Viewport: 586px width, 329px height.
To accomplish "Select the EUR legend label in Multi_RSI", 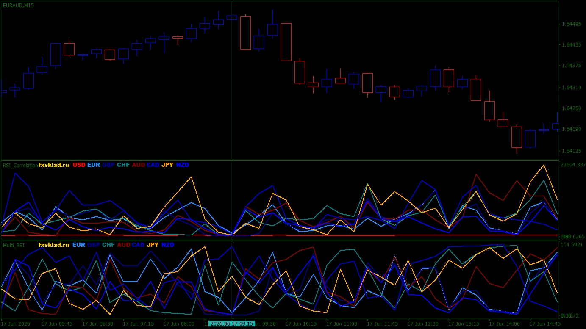I will coord(79,245).
